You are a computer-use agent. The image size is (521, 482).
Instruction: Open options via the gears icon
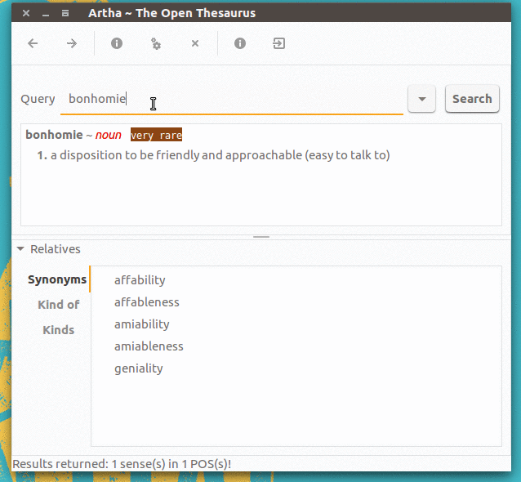(156, 44)
